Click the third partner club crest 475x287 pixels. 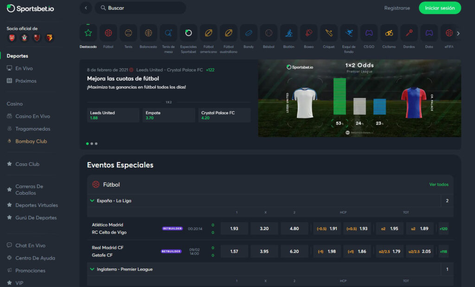[x=37, y=38]
